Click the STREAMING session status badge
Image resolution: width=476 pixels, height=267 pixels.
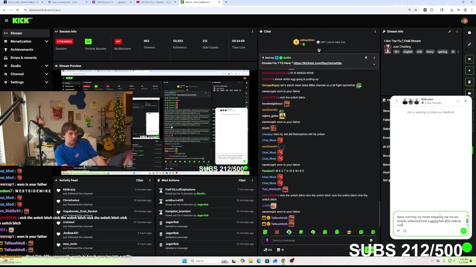point(64,41)
